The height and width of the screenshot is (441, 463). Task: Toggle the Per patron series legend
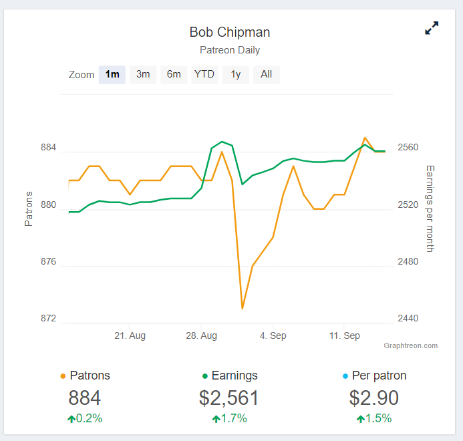tap(374, 376)
